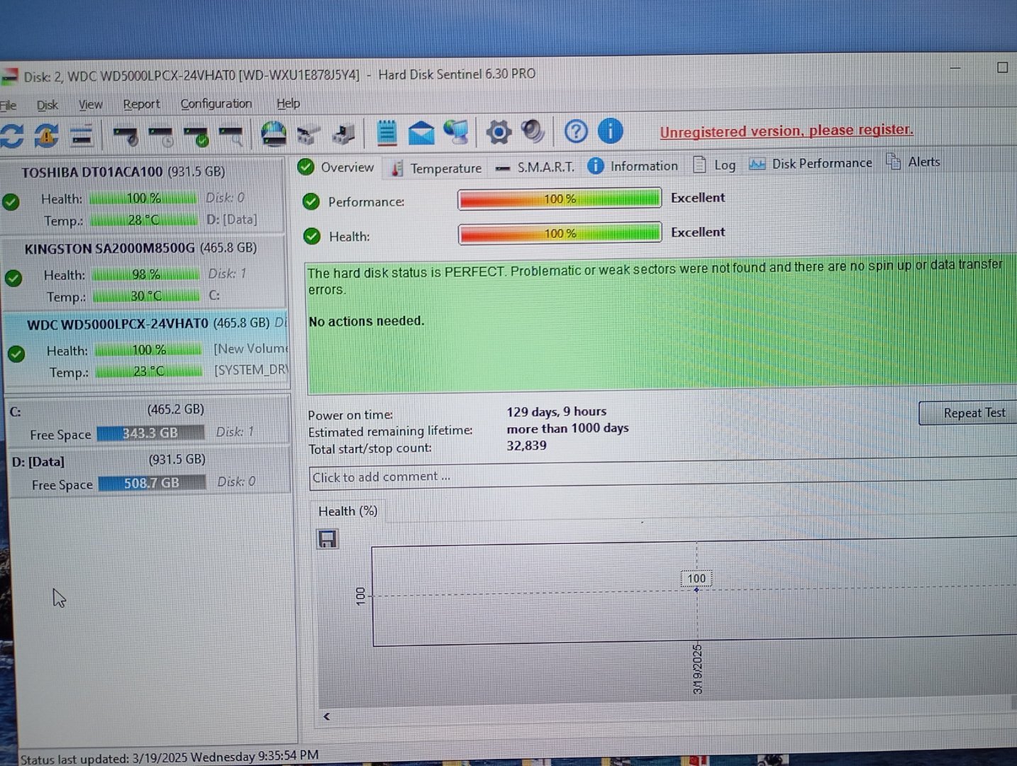This screenshot has height=766, width=1017.
Task: Click the 32,839 start/stop count value
Action: 526,445
